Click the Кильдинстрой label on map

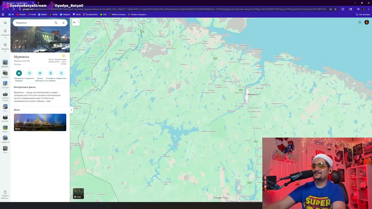tap(254, 111)
